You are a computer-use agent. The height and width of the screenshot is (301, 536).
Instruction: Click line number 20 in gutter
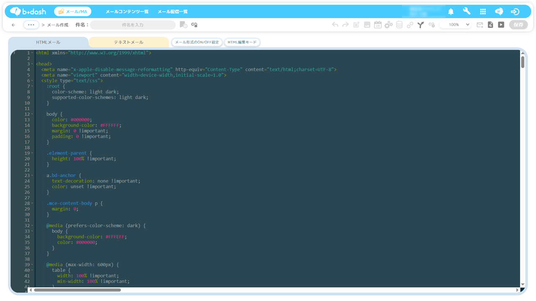coord(27,159)
